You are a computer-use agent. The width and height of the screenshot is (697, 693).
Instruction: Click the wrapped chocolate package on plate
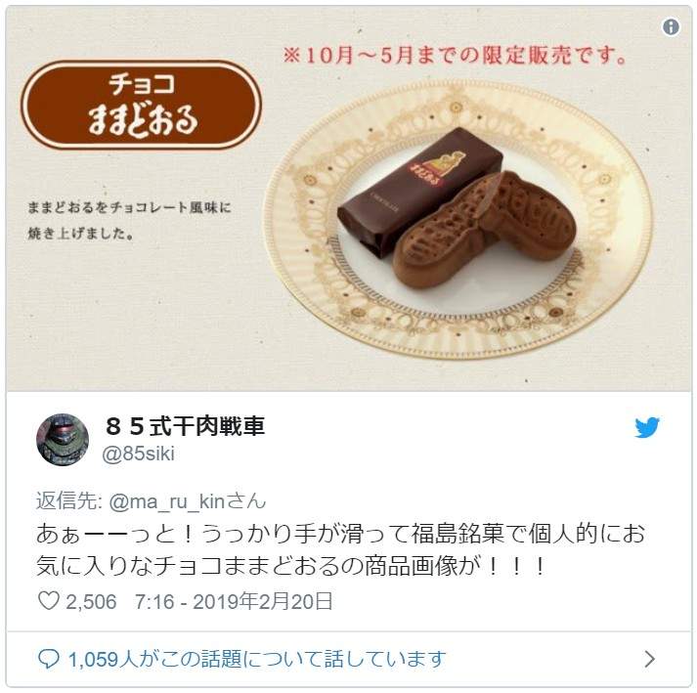(420, 192)
